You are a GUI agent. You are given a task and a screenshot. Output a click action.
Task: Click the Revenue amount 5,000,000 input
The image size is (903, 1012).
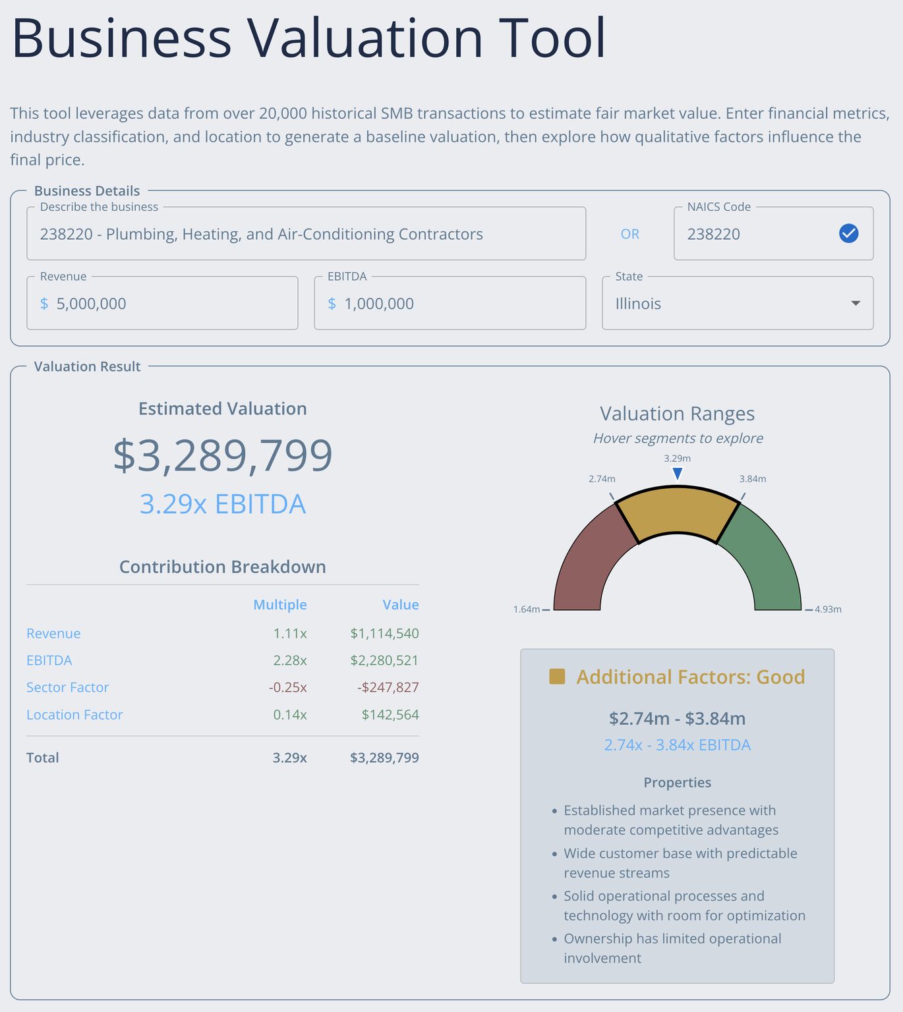click(x=171, y=304)
